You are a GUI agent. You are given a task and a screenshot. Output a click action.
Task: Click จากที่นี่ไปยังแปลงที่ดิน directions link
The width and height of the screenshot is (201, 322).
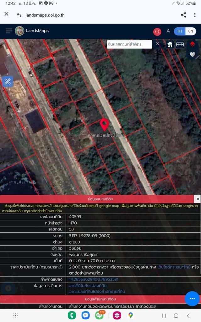coord(88,286)
